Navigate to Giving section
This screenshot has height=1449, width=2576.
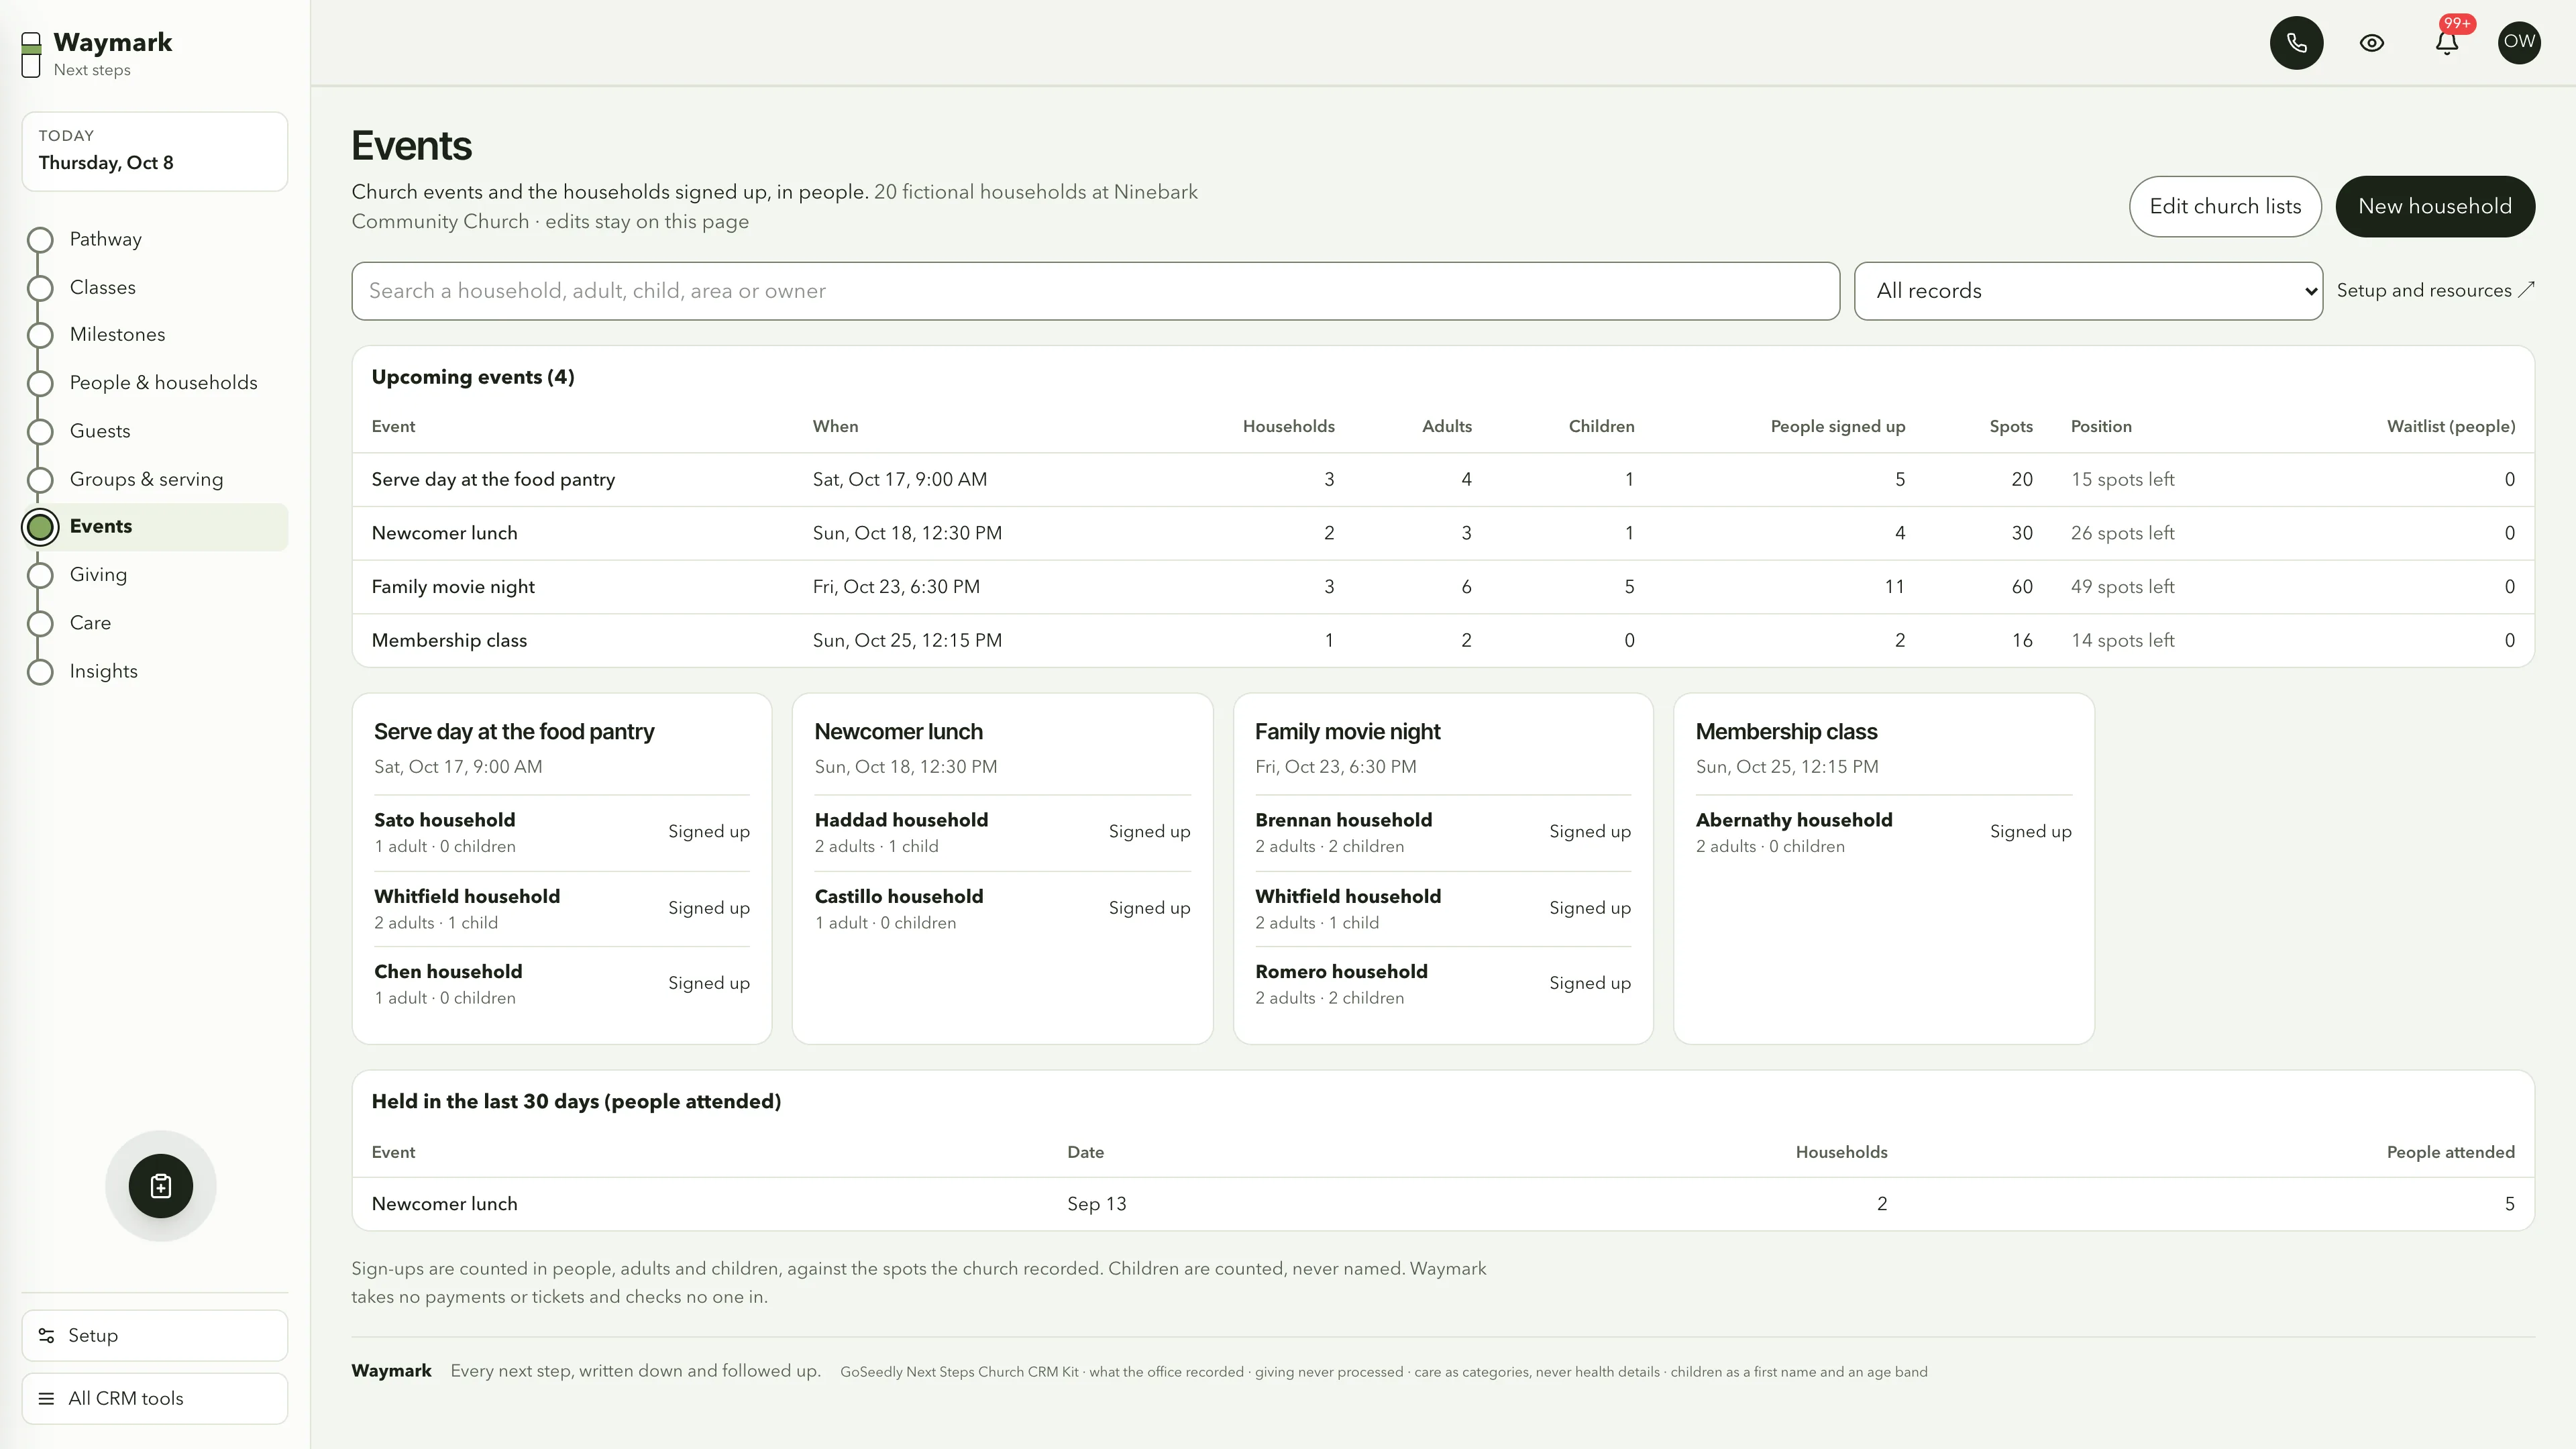pos(98,575)
